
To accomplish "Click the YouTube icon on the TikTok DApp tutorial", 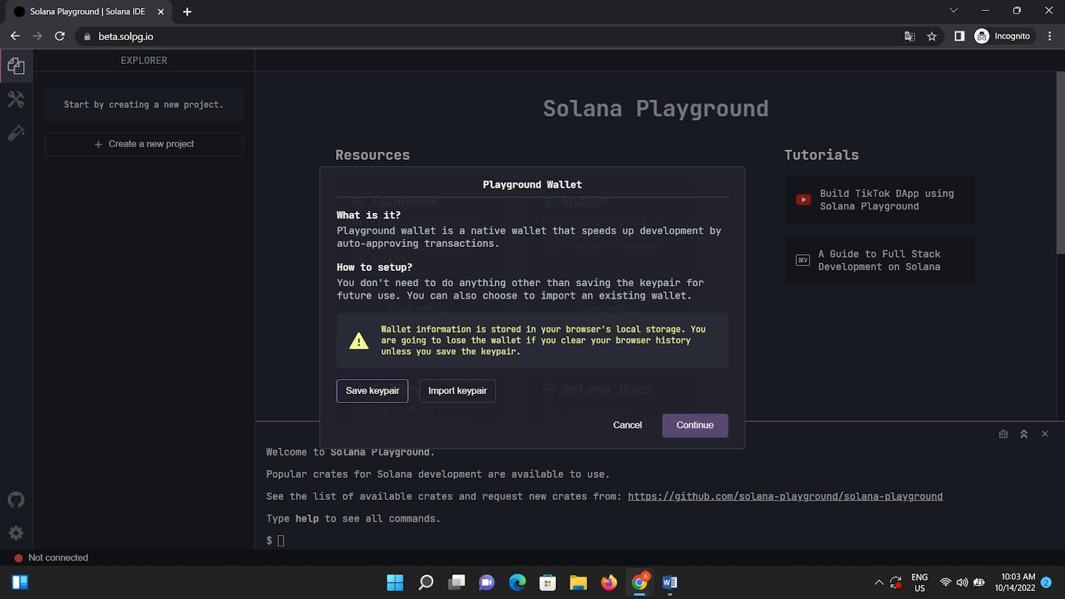I will [803, 199].
